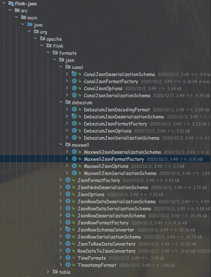Screen dimensions: 211x277
Task: Select RowDataToJsonConverters file
Action: (x=106, y=251)
